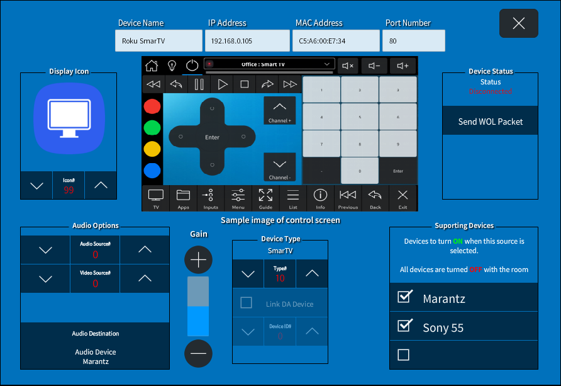
Task: Click the Gain plus button
Action: click(198, 259)
